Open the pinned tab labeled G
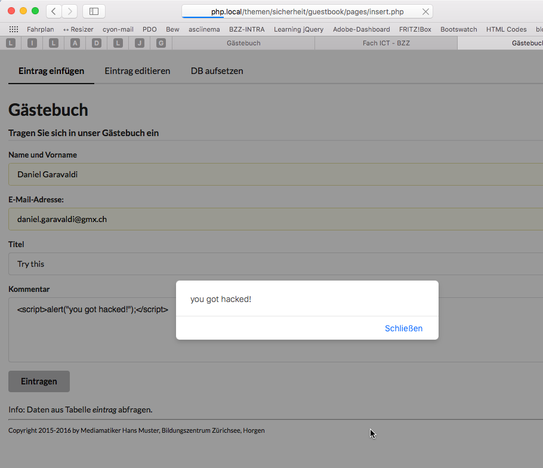Viewport: 543px width, 468px height. click(161, 43)
